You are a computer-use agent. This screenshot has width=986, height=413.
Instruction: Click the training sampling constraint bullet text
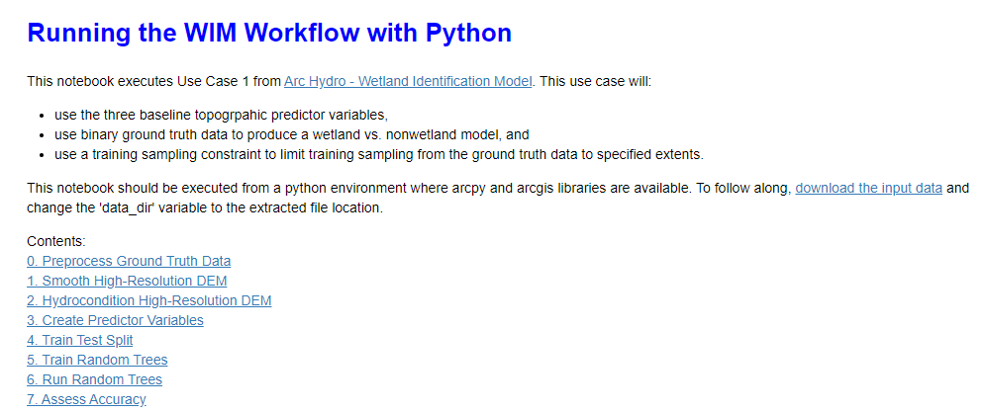(376, 154)
